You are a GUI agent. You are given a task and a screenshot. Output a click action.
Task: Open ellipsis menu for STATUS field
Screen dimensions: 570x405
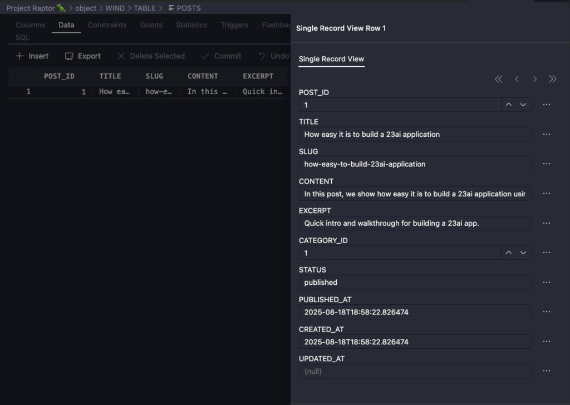547,282
